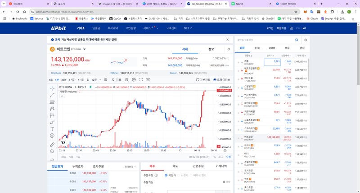
Task: Select the crosshair cursor tool in chart
Action: click(52, 88)
